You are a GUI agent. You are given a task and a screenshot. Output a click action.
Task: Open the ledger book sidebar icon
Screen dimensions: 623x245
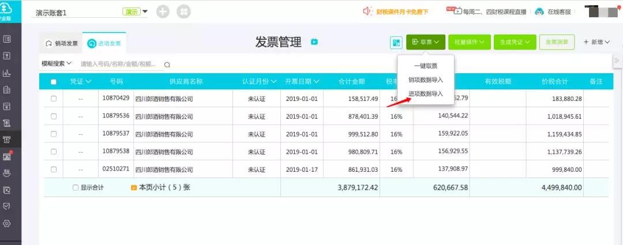click(7, 56)
